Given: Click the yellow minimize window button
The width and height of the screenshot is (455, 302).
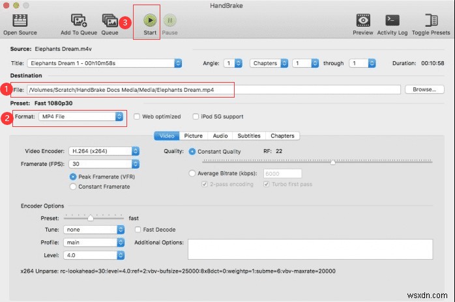Looking at the screenshot, I should coord(16,5).
